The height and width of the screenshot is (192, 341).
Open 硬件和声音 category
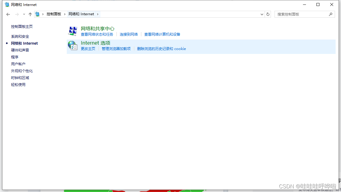pyautogui.click(x=20, y=50)
